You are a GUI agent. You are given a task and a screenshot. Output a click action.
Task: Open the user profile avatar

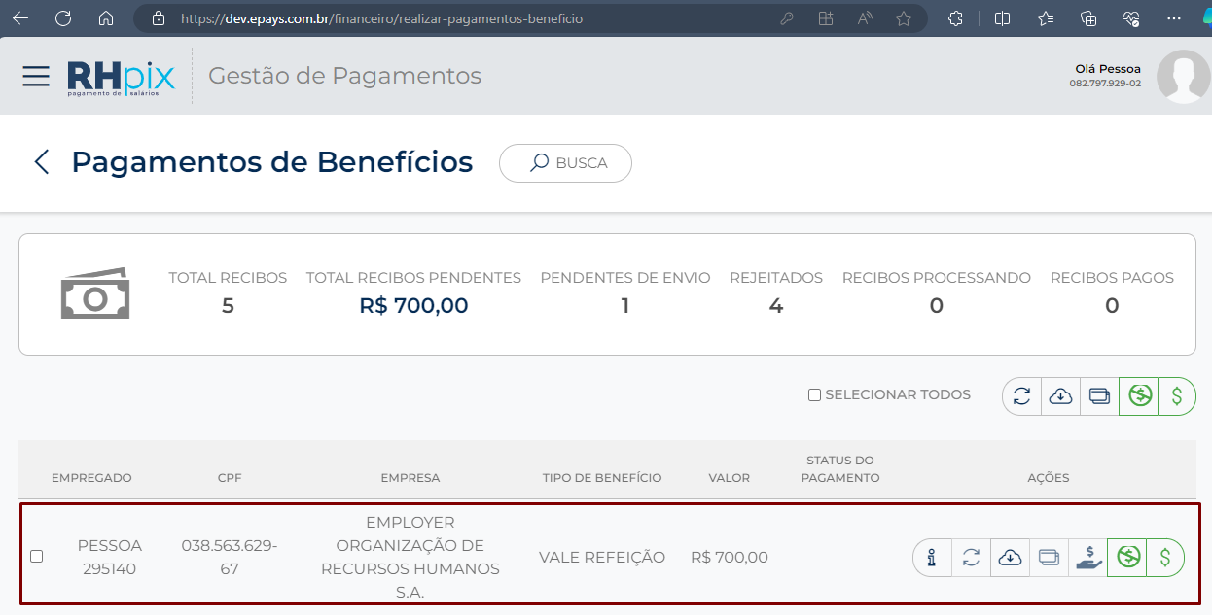[1183, 77]
